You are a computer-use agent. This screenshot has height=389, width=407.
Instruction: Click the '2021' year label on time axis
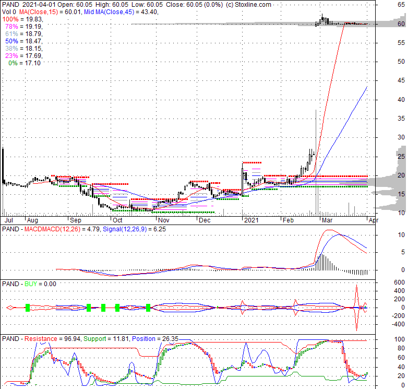pyautogui.click(x=252, y=220)
